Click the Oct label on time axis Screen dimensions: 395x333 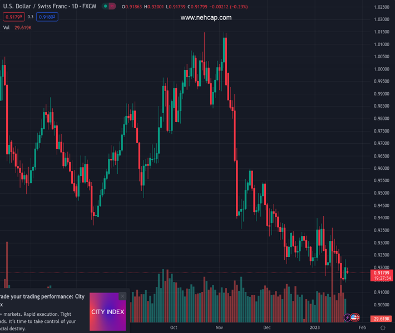click(x=174, y=327)
